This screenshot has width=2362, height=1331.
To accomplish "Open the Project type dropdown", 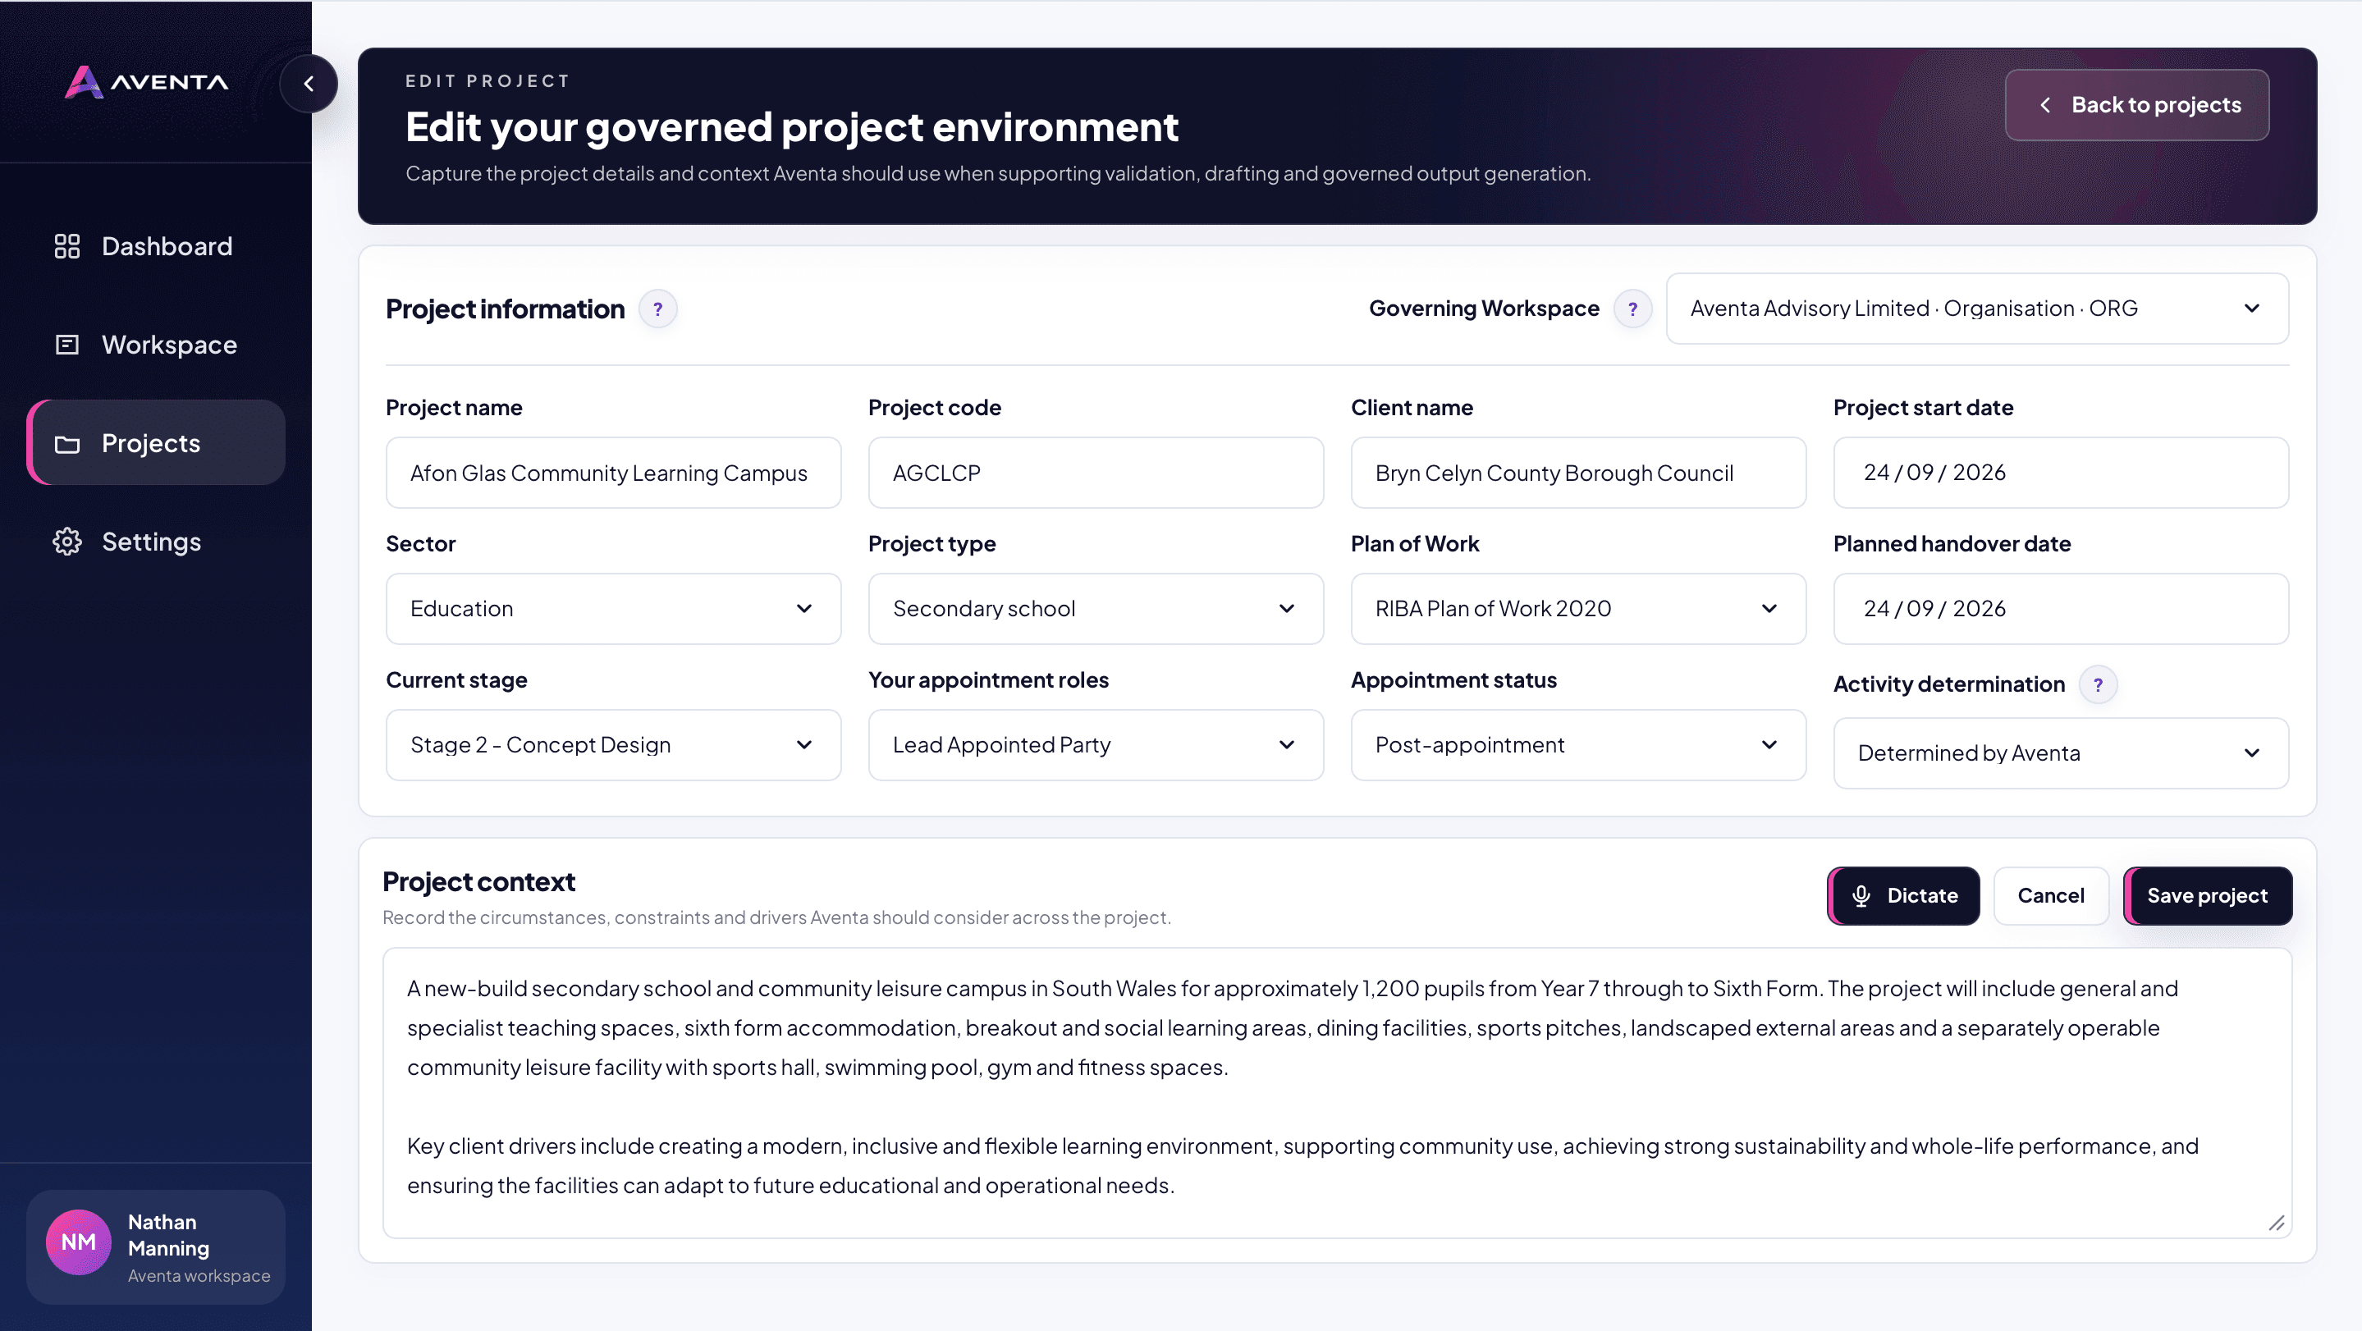I will pyautogui.click(x=1096, y=609).
